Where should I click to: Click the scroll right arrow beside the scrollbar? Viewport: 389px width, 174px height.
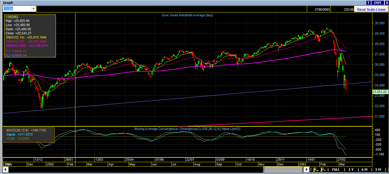click(x=307, y=170)
